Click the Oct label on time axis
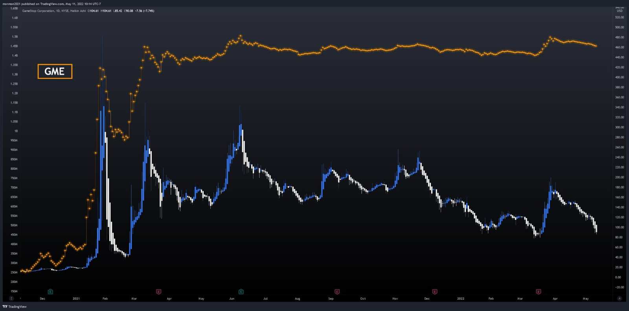Viewport: 629px width, 311px height. [x=363, y=299]
